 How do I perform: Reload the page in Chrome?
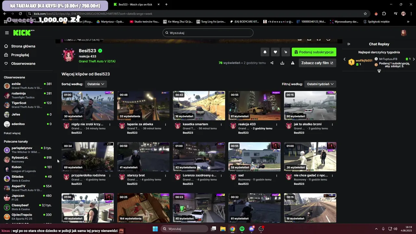pyautogui.click(x=20, y=14)
